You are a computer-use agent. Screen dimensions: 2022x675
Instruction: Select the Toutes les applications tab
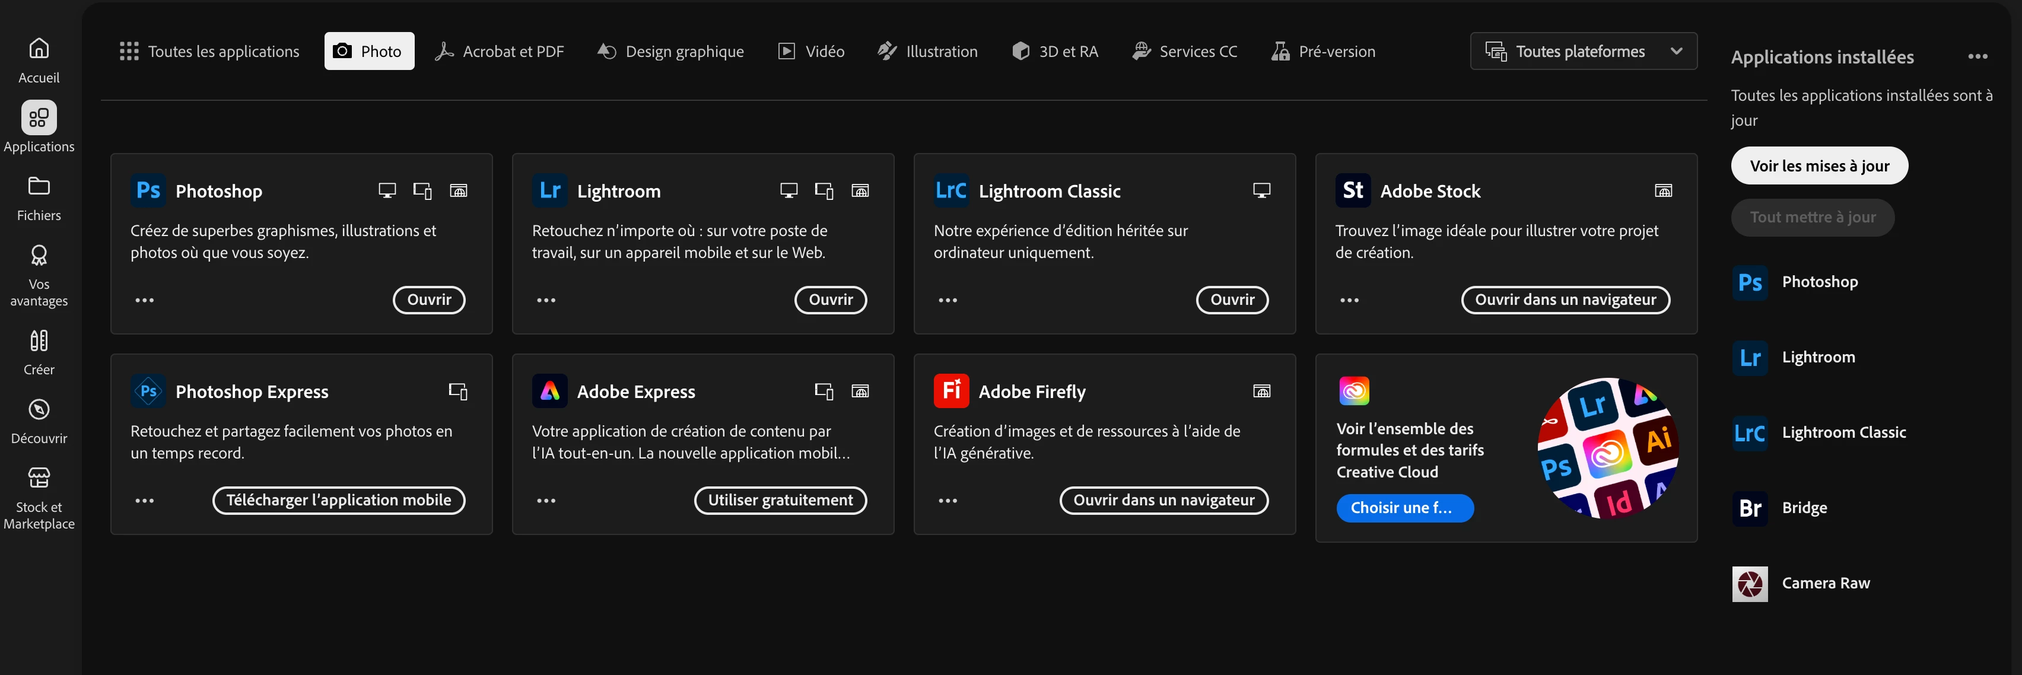point(209,51)
